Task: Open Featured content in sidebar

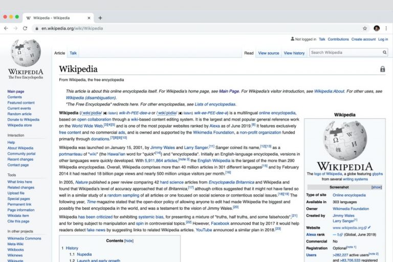Action: (21, 103)
